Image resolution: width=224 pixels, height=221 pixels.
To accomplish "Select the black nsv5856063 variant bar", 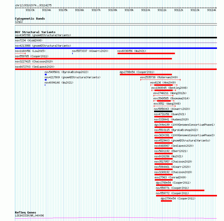I will pyautogui.click(x=163, y=111).
